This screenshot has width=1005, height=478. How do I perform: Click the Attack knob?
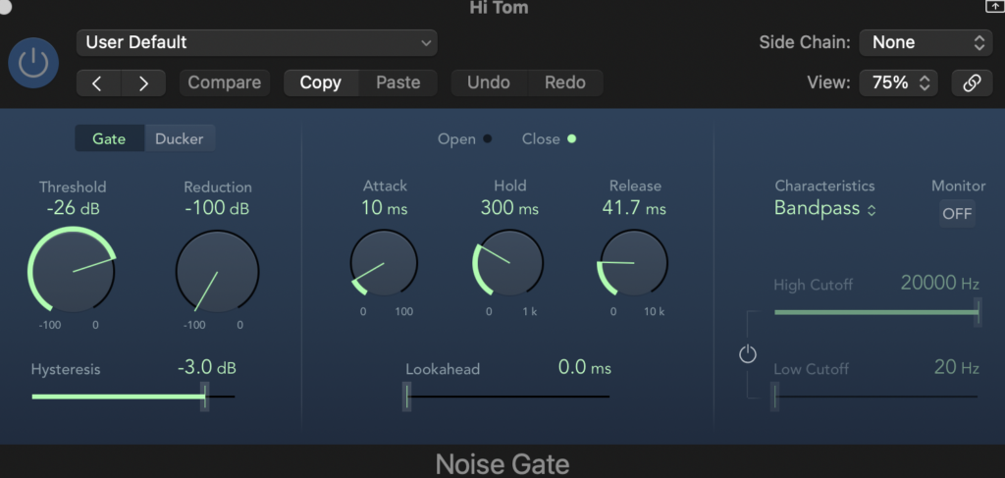(384, 263)
